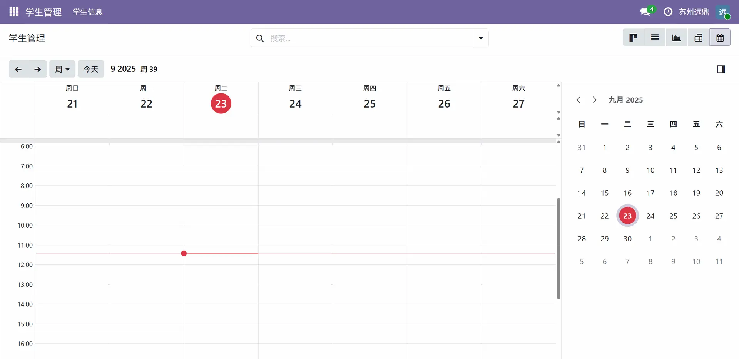Image resolution: width=739 pixels, height=359 pixels.
Task: Go to next week with right arrow
Action: 37,69
